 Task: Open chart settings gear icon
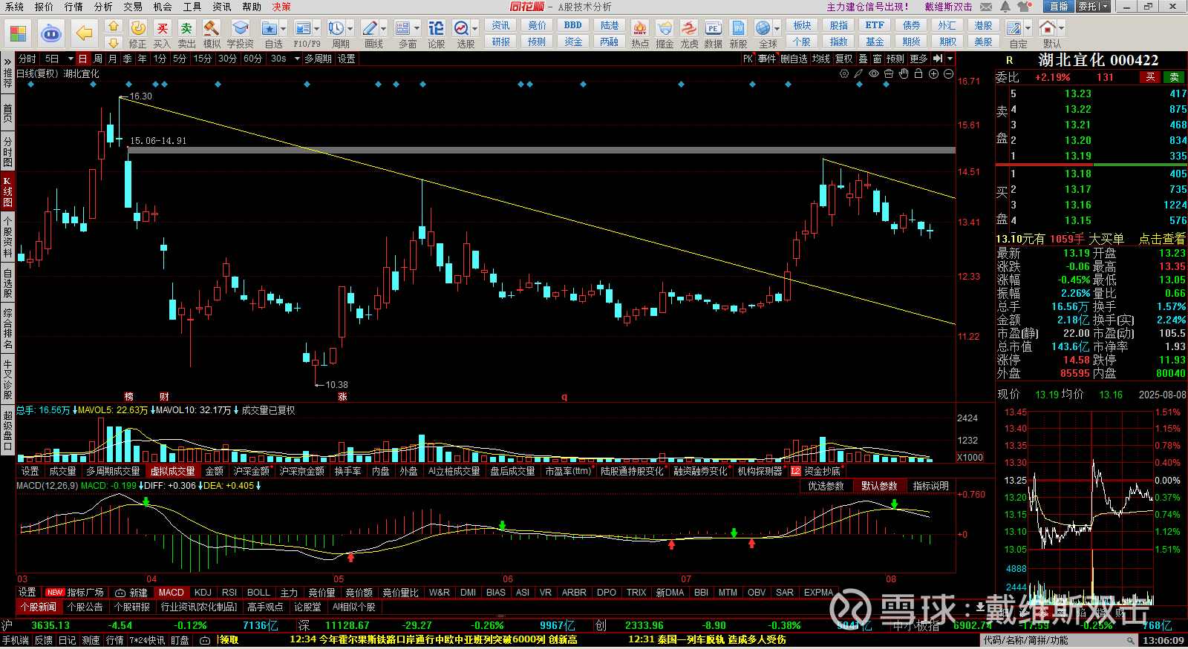[x=844, y=73]
